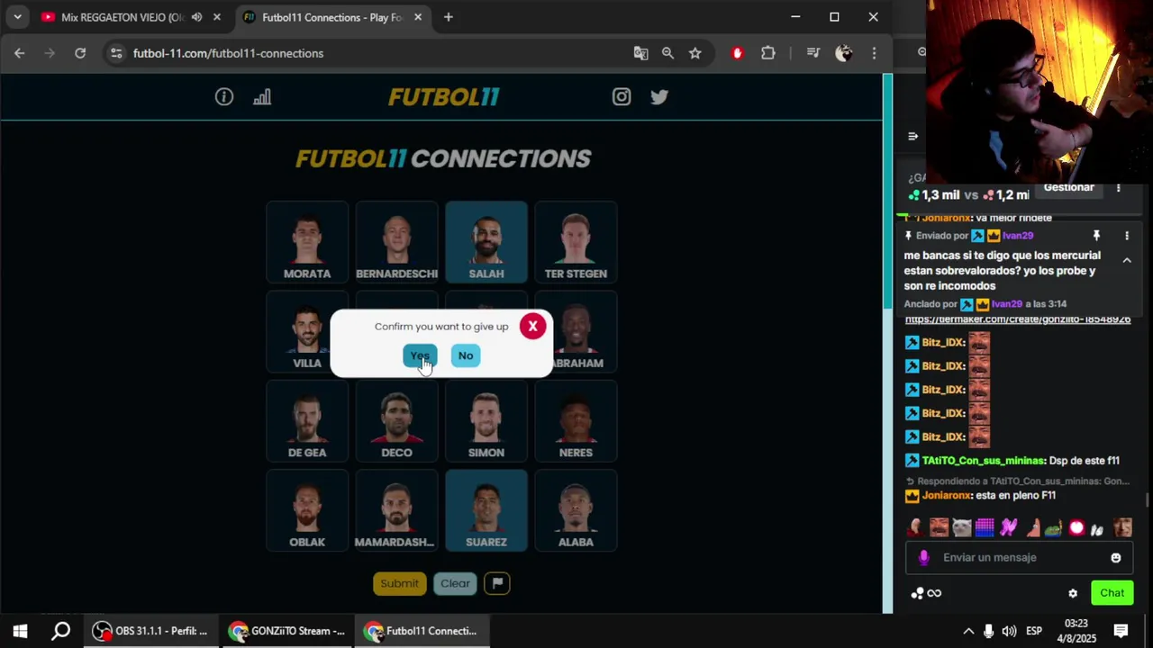The width and height of the screenshot is (1153, 648).
Task: View site information icon in address bar
Action: [x=116, y=53]
